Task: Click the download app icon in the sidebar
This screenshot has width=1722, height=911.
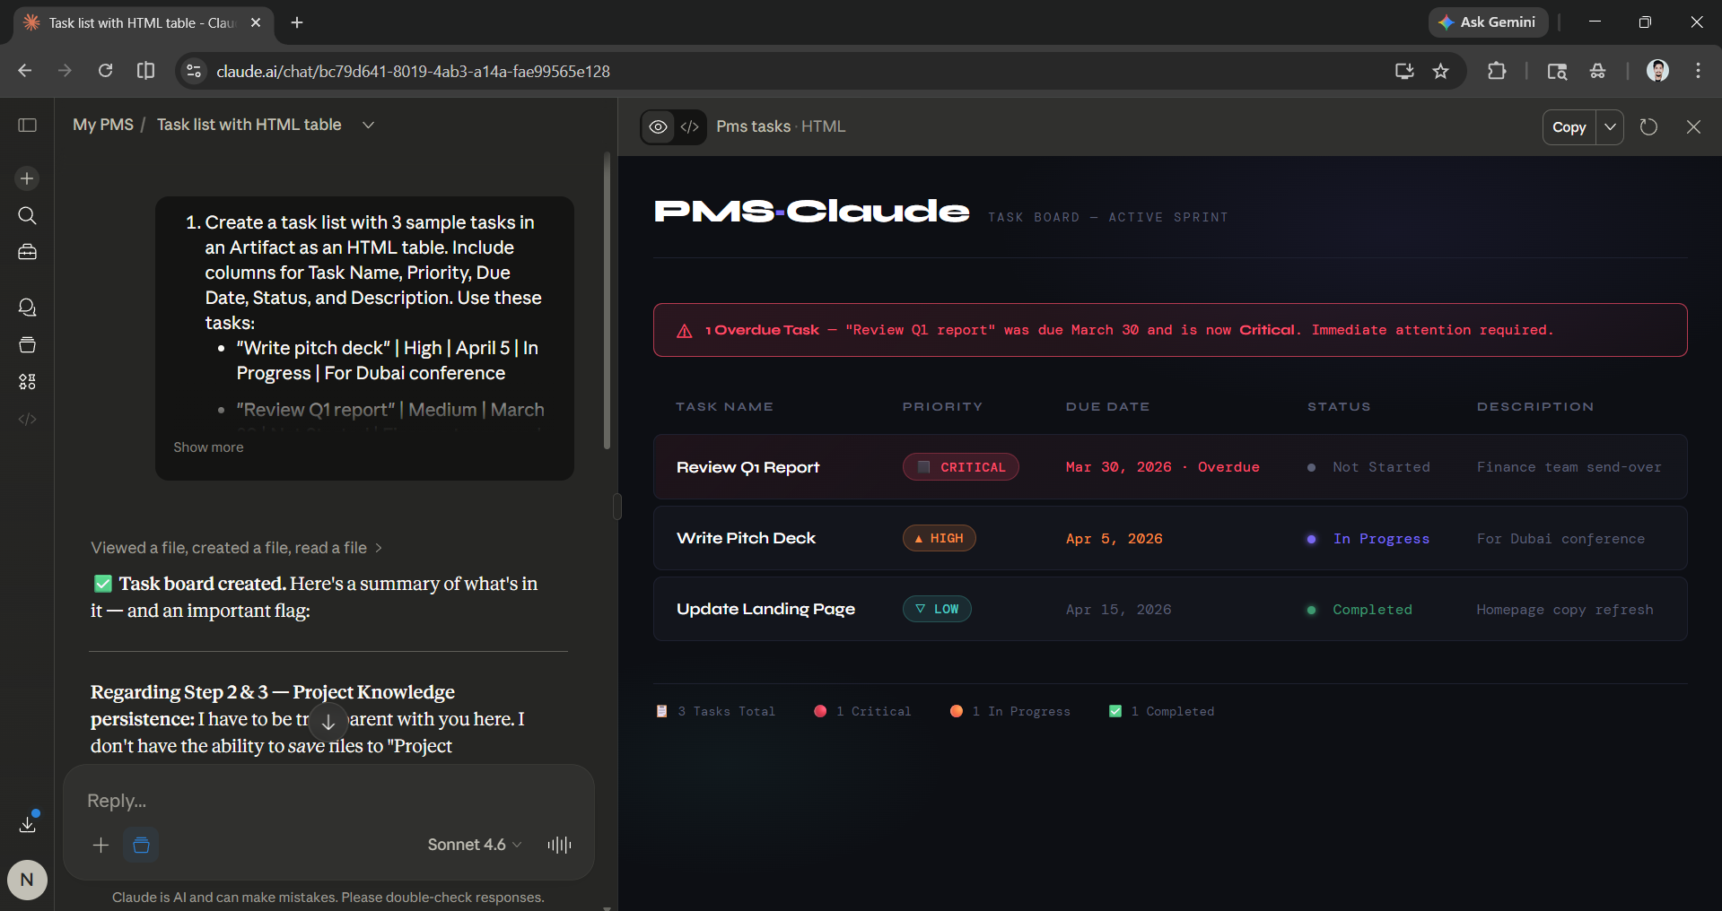Action: 27,823
